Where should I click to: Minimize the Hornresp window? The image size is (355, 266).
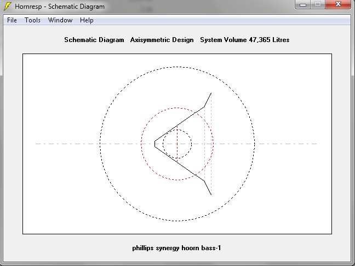pyautogui.click(x=303, y=4)
